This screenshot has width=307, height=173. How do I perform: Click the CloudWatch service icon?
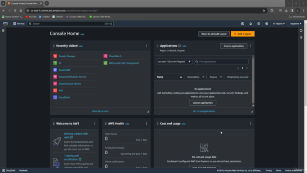[106, 56]
